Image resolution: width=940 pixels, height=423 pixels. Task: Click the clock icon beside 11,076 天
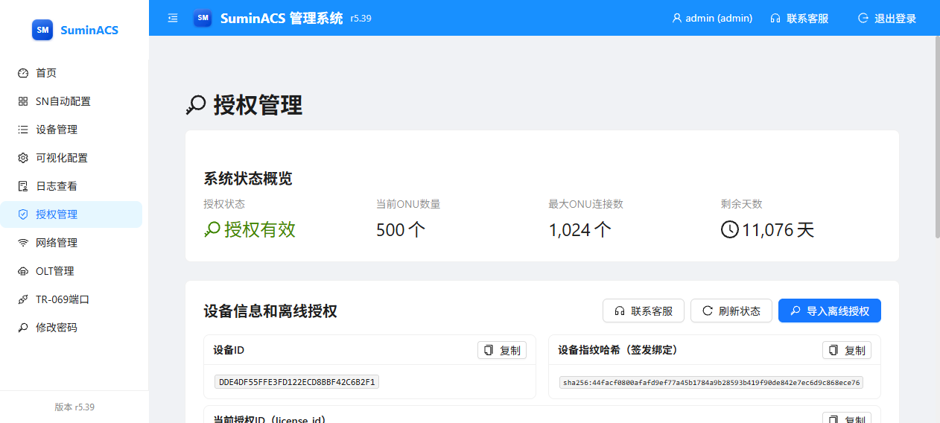pyautogui.click(x=730, y=230)
